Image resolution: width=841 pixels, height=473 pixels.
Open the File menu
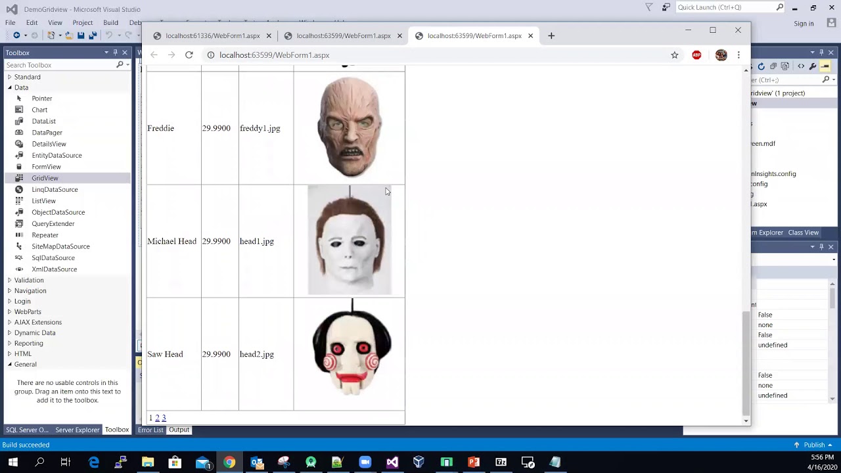pos(11,22)
